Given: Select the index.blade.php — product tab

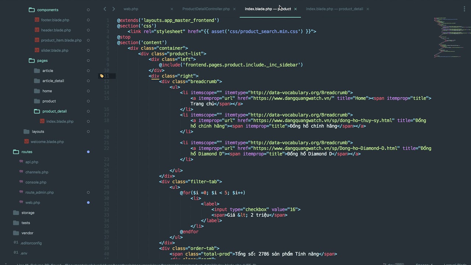Looking at the screenshot, I should pos(268,9).
